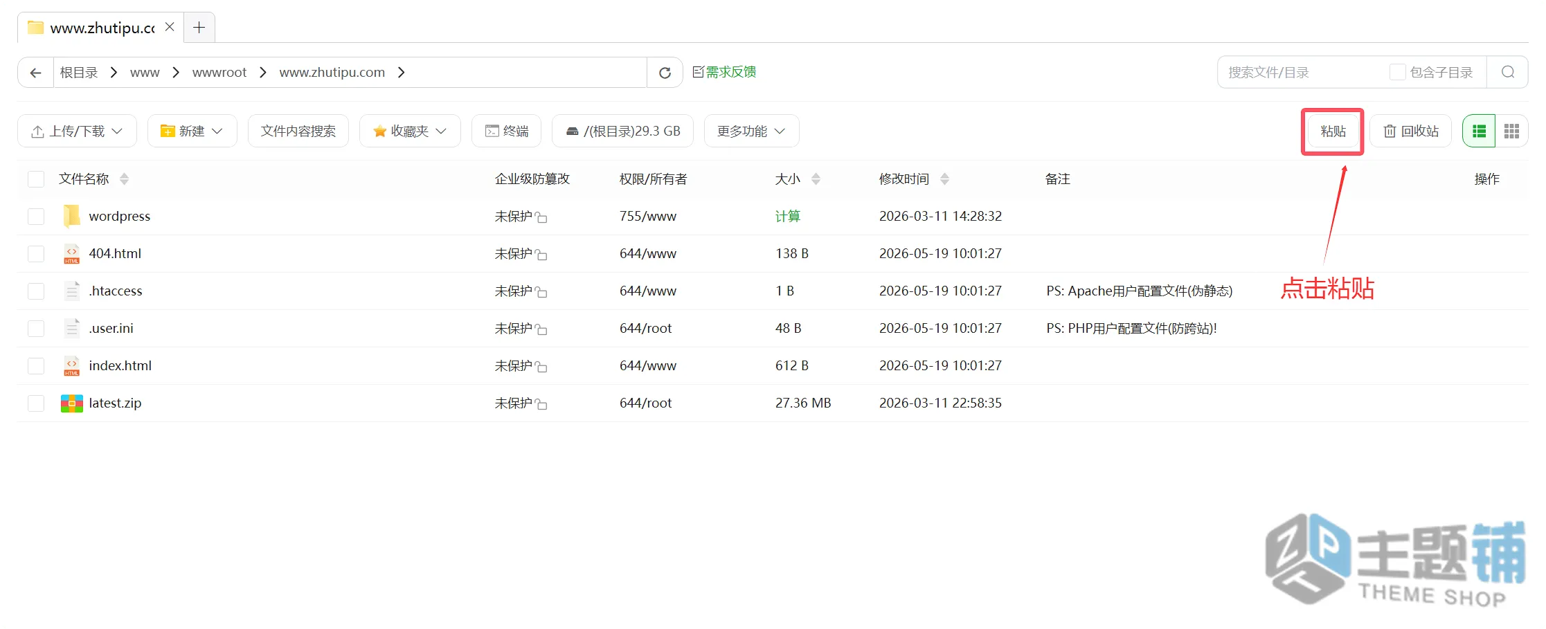The image size is (1546, 629).
Task: Open the 新建 dropdown menu
Action: tap(192, 131)
